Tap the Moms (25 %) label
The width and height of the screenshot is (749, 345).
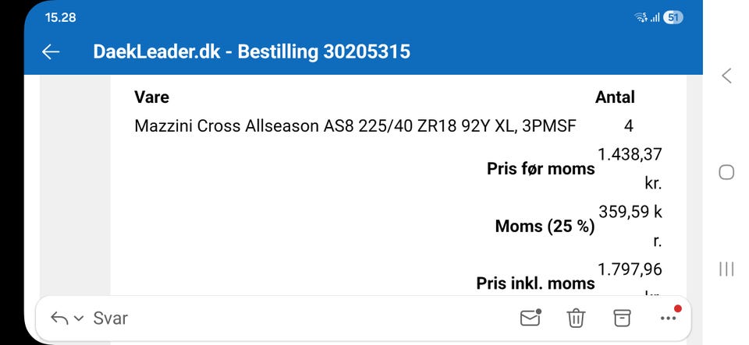(545, 227)
